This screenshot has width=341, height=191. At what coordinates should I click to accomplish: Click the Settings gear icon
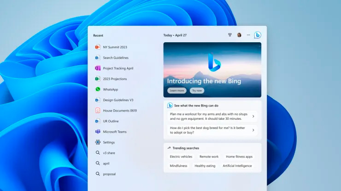click(x=98, y=142)
